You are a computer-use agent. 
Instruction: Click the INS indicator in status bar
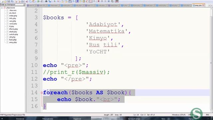tap(207, 115)
